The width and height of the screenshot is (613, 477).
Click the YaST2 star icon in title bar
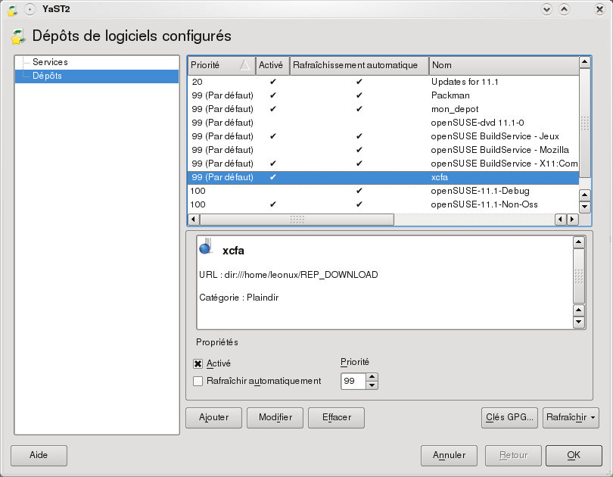[x=12, y=10]
